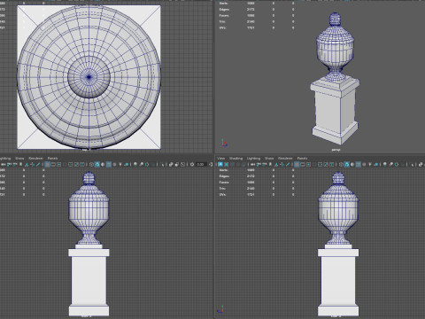Click the exposure icon in front panel toolbar
The image size is (425, 319).
(192, 164)
